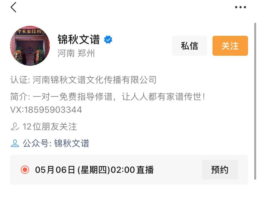This screenshot has height=203, width=258.
Task: Go back using the left arrow
Action: pyautogui.click(x=13, y=7)
